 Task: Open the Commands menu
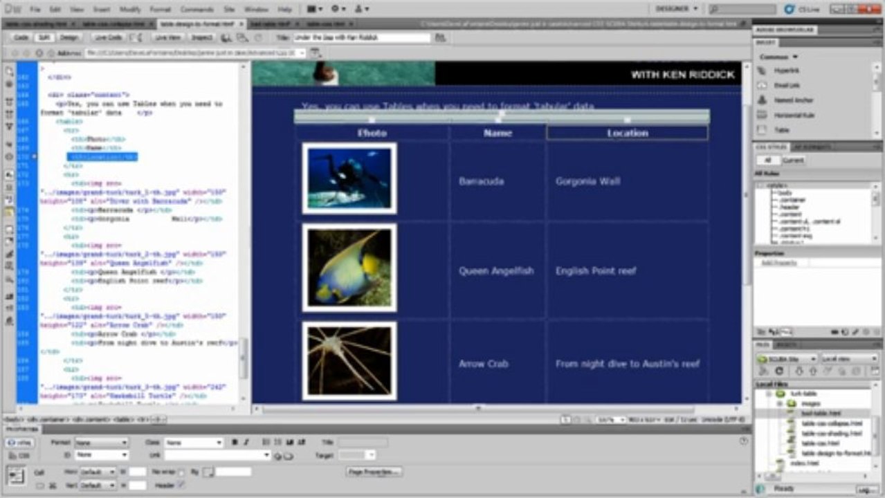(x=197, y=10)
